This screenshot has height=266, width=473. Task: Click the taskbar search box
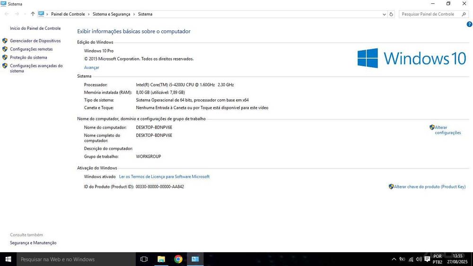[x=76, y=259]
